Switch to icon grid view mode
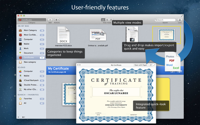 (103, 20)
